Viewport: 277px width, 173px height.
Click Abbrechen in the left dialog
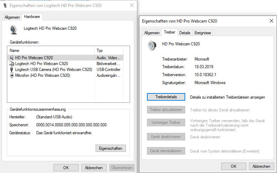94,168
